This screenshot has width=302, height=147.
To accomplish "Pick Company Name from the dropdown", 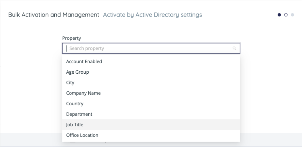I will 151,93.
